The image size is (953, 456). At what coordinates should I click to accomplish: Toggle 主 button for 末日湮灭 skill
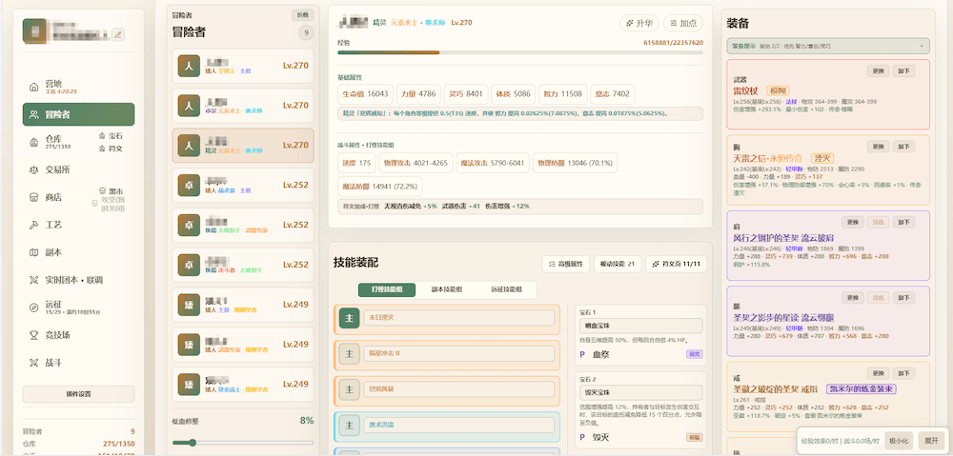pos(350,318)
